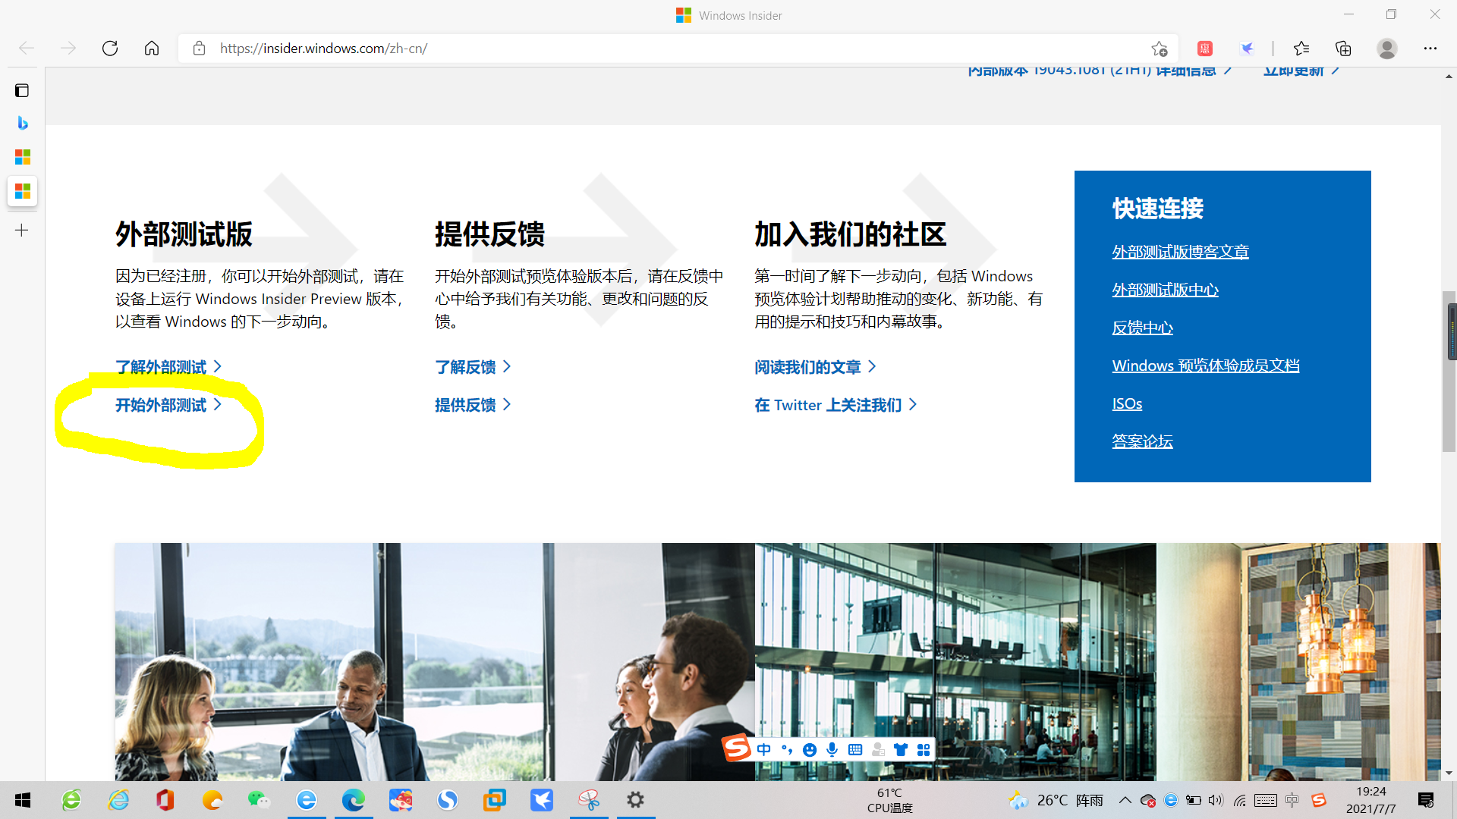The image size is (1457, 819).
Task: Open Wi-Fi network settings in the tray
Action: tap(1240, 800)
